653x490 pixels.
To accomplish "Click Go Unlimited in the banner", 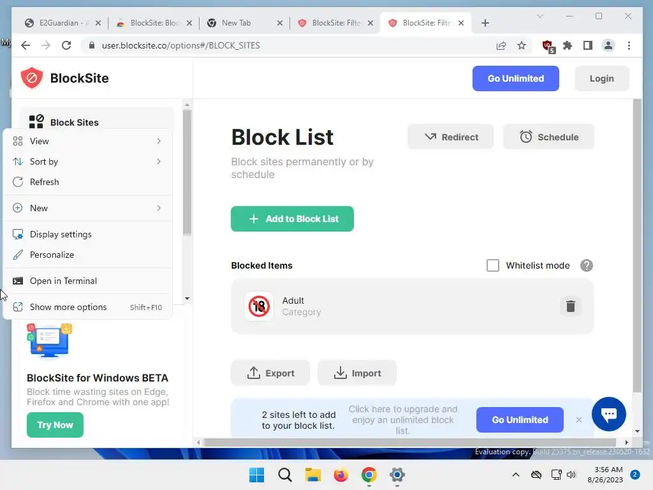I will [x=520, y=420].
